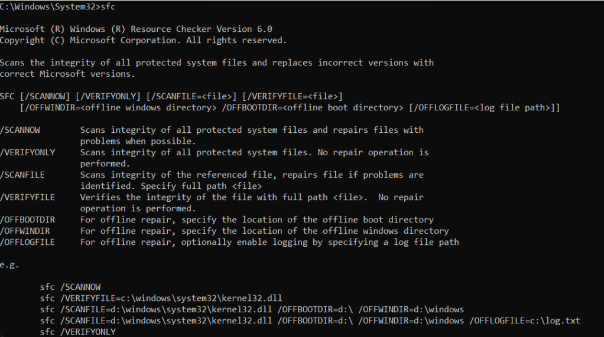
Task: Click [/OFFLOGFILE=<log file path>] in the syntax line
Action: 484,107
